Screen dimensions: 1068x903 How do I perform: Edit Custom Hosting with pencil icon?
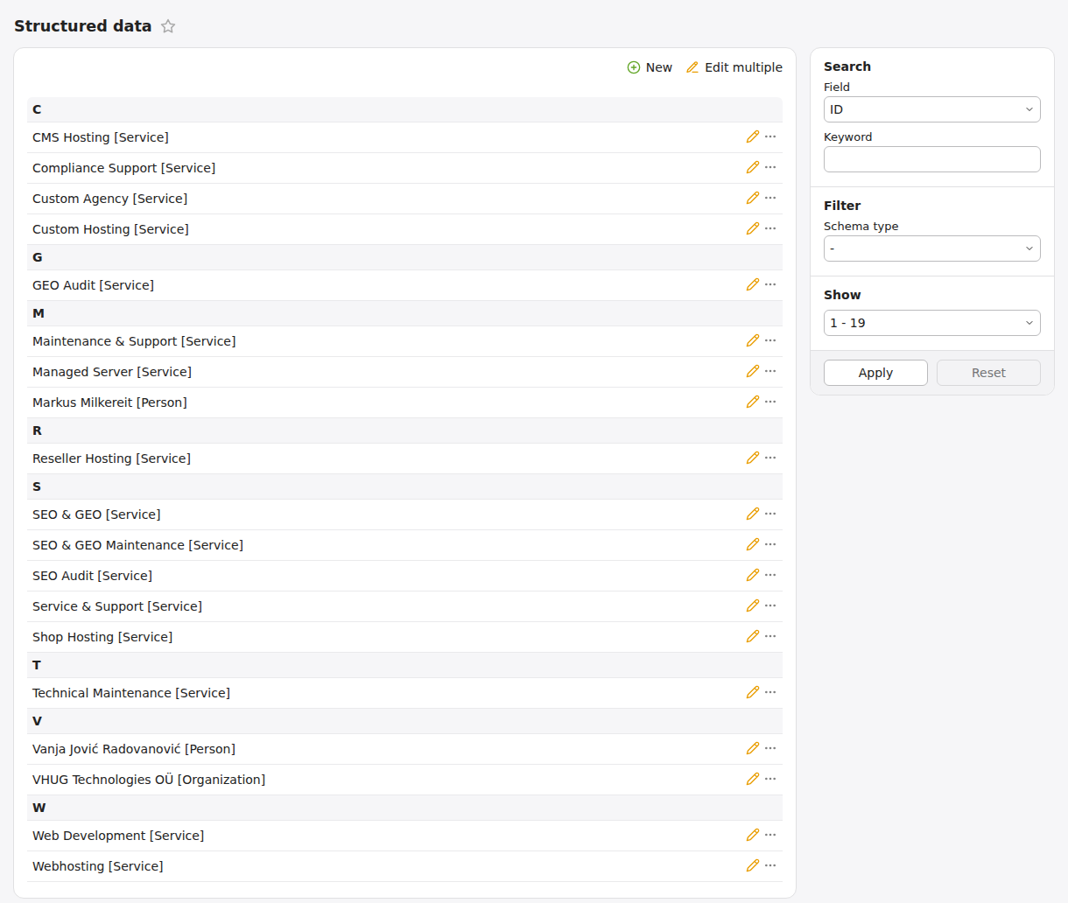tap(753, 228)
